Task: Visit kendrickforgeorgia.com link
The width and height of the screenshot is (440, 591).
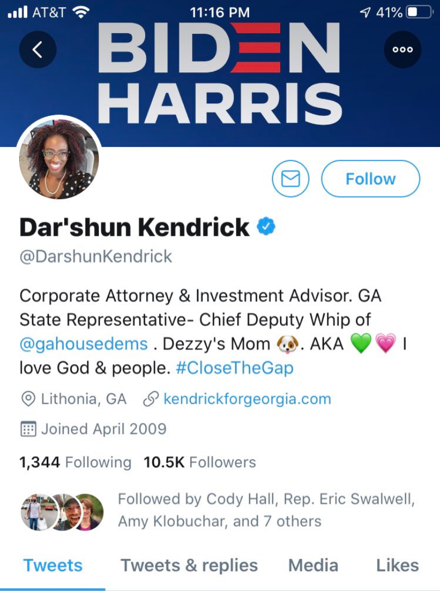Action: click(x=247, y=399)
